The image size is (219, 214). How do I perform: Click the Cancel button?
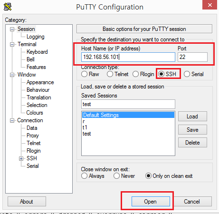click(192, 202)
